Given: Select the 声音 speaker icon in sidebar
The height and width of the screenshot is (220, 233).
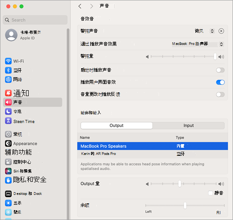Looking at the screenshot, I should [8, 102].
